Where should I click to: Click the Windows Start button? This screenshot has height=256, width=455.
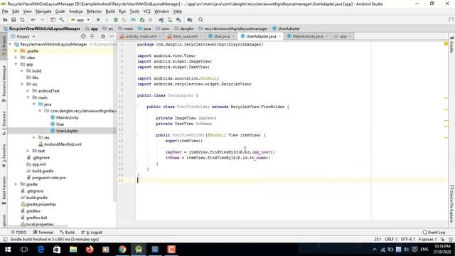(8, 250)
